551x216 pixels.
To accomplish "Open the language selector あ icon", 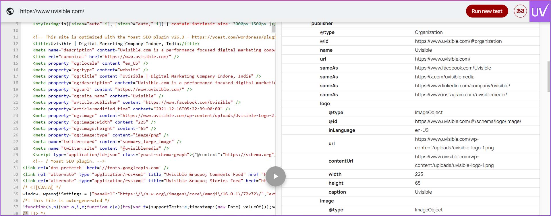I will 520,11.
